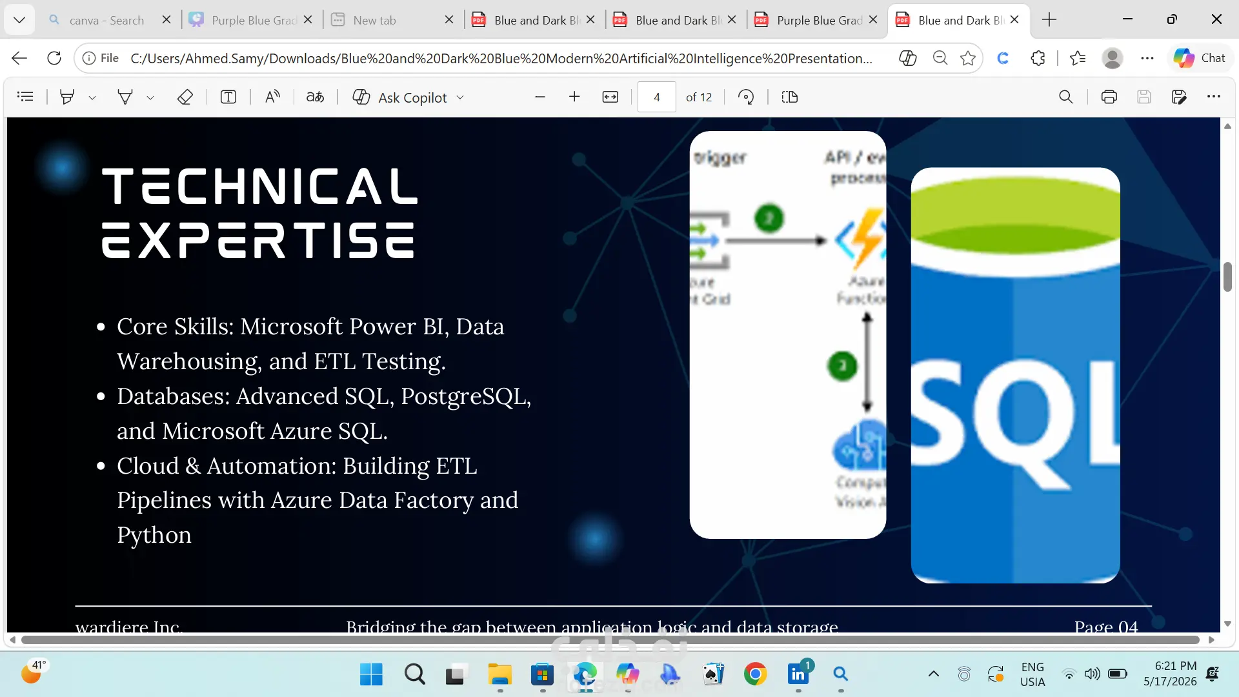This screenshot has width=1239, height=697.
Task: Expand the tab actions menu
Action: point(19,20)
